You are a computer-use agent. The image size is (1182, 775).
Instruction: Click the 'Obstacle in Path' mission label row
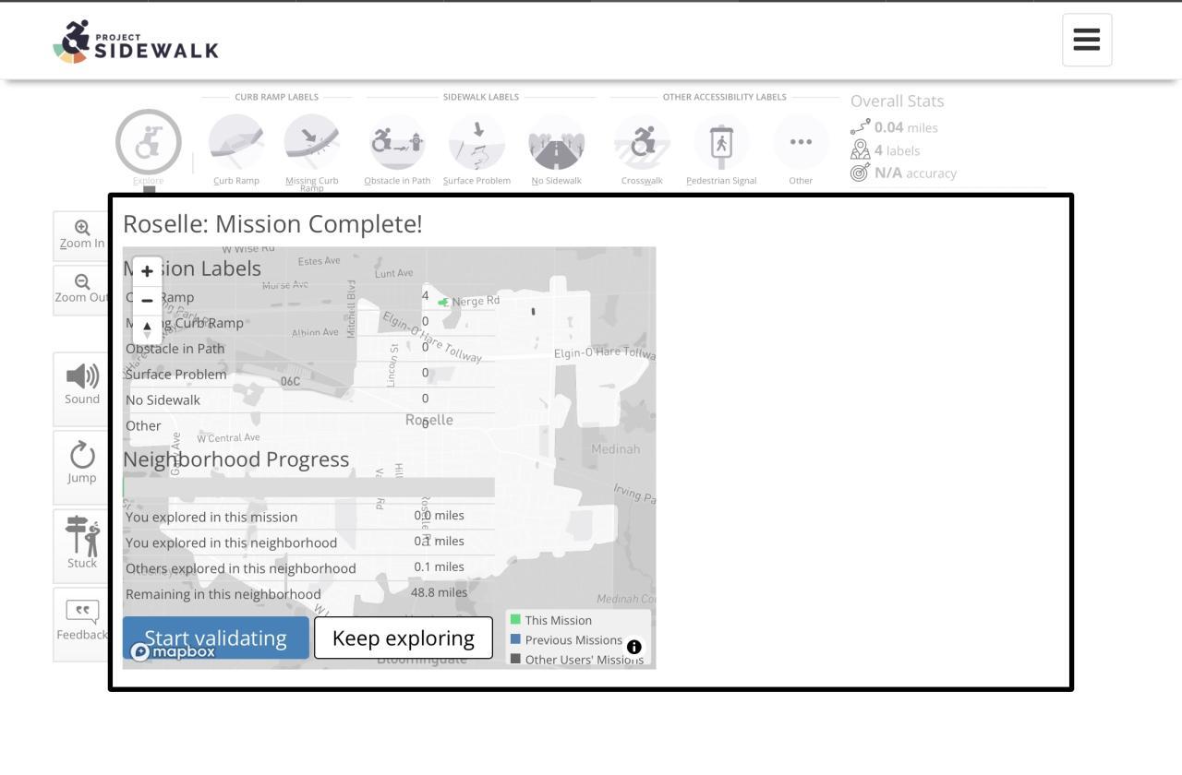tap(309, 348)
